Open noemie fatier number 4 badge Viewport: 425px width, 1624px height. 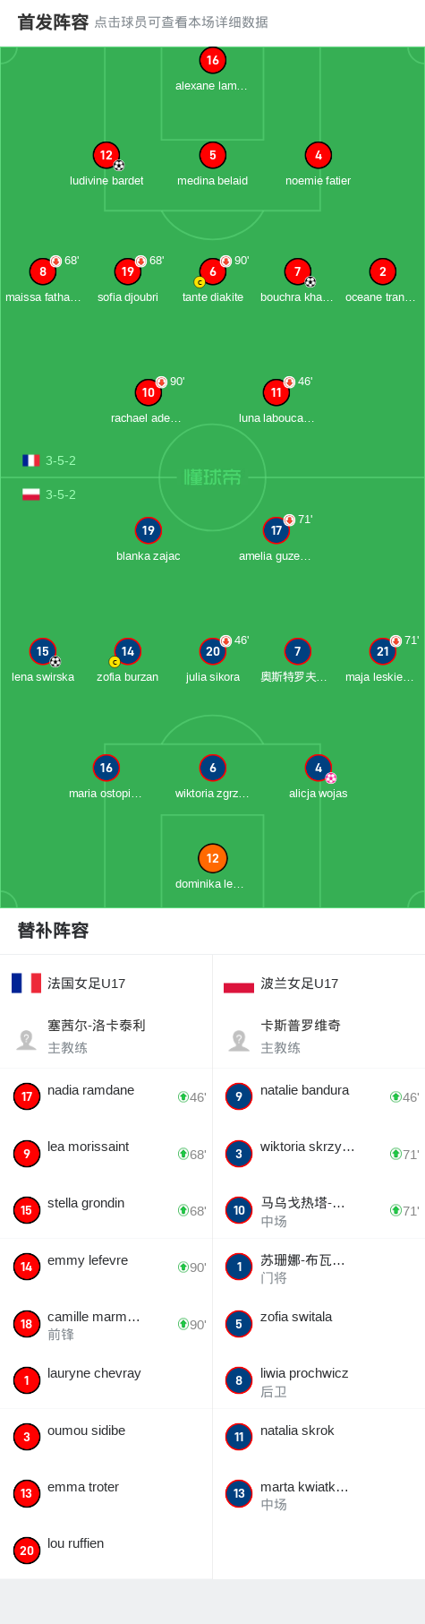click(319, 155)
